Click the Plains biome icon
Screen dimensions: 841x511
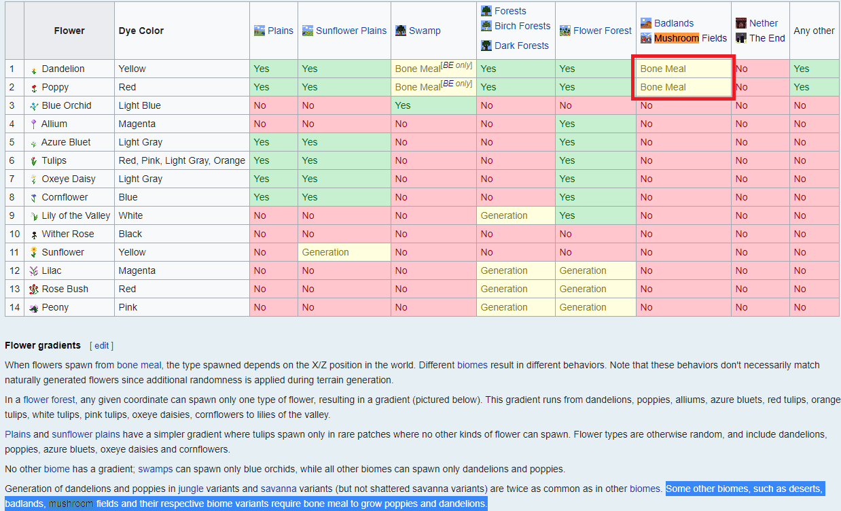[x=259, y=31]
